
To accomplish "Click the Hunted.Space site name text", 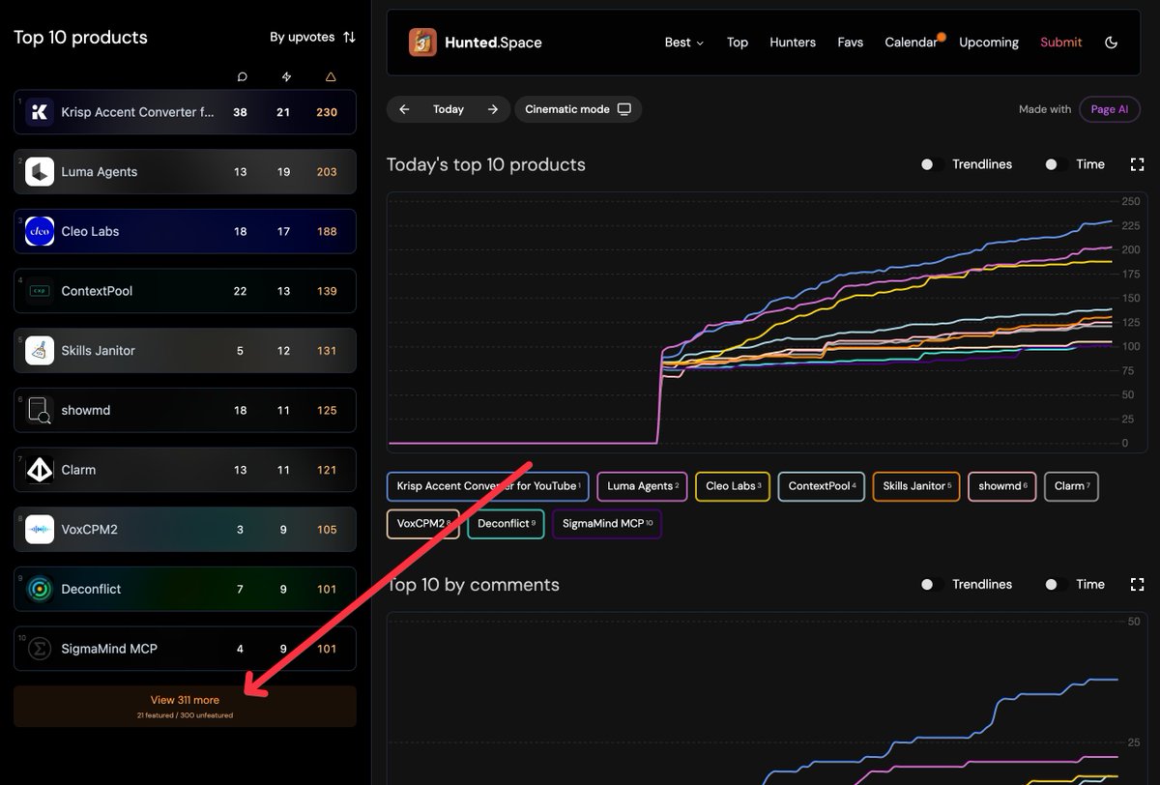I will 493,43.
